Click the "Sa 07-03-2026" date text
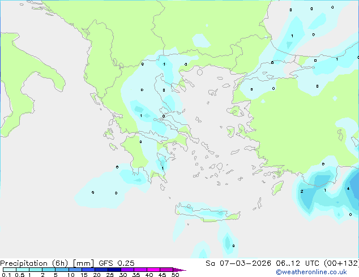359x277 pixels. click(x=238, y=263)
